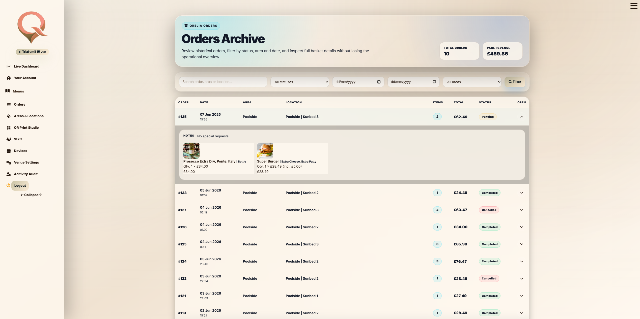Open the hamburger menu icon
Image resolution: width=640 pixels, height=319 pixels.
(634, 6)
